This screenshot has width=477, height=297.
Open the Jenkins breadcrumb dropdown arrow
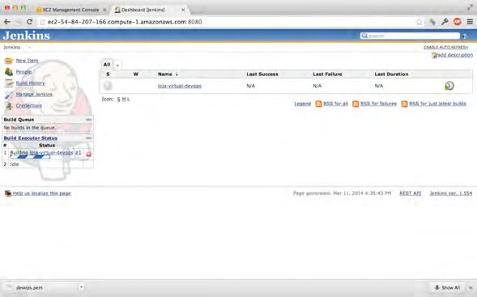point(29,48)
